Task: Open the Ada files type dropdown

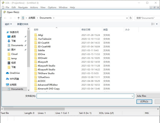Action: pos(148,96)
